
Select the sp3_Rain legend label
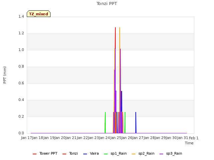click(x=174, y=153)
